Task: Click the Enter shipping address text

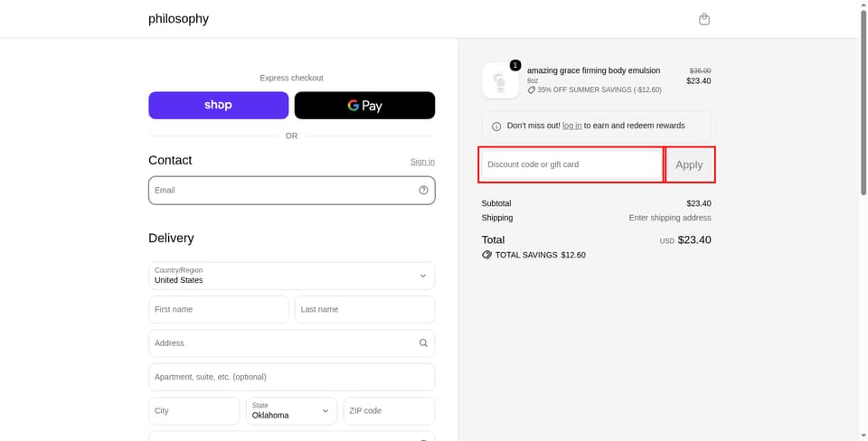Action: [670, 218]
